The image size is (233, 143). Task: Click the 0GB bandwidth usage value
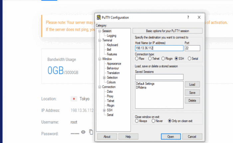[56, 70]
